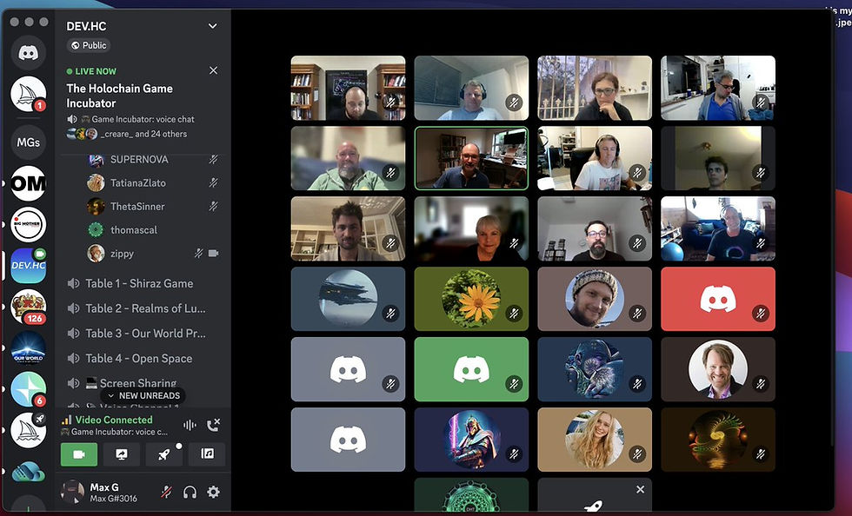Select the golden spiral fractal tile

718,440
